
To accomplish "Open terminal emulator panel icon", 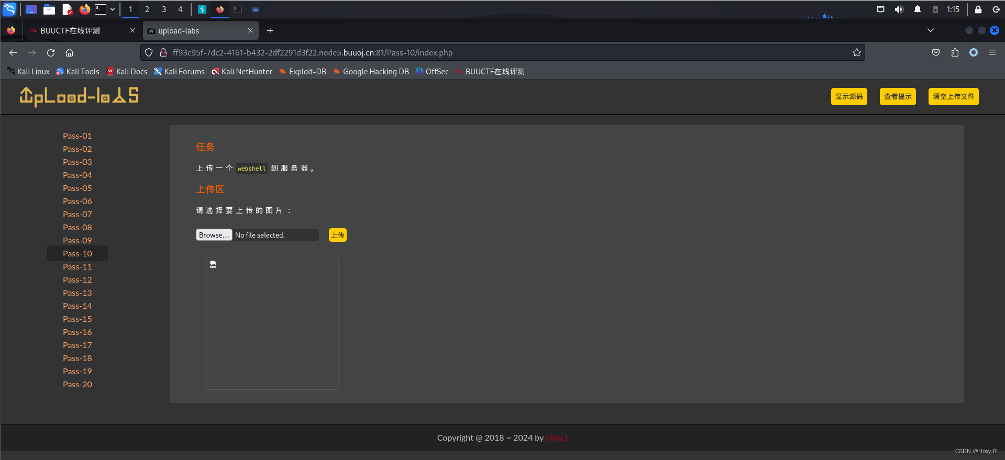I will click(101, 9).
